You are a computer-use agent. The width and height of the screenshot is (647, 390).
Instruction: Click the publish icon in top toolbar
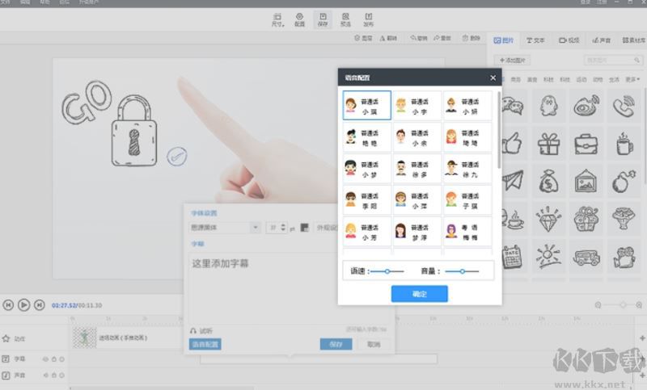point(369,19)
